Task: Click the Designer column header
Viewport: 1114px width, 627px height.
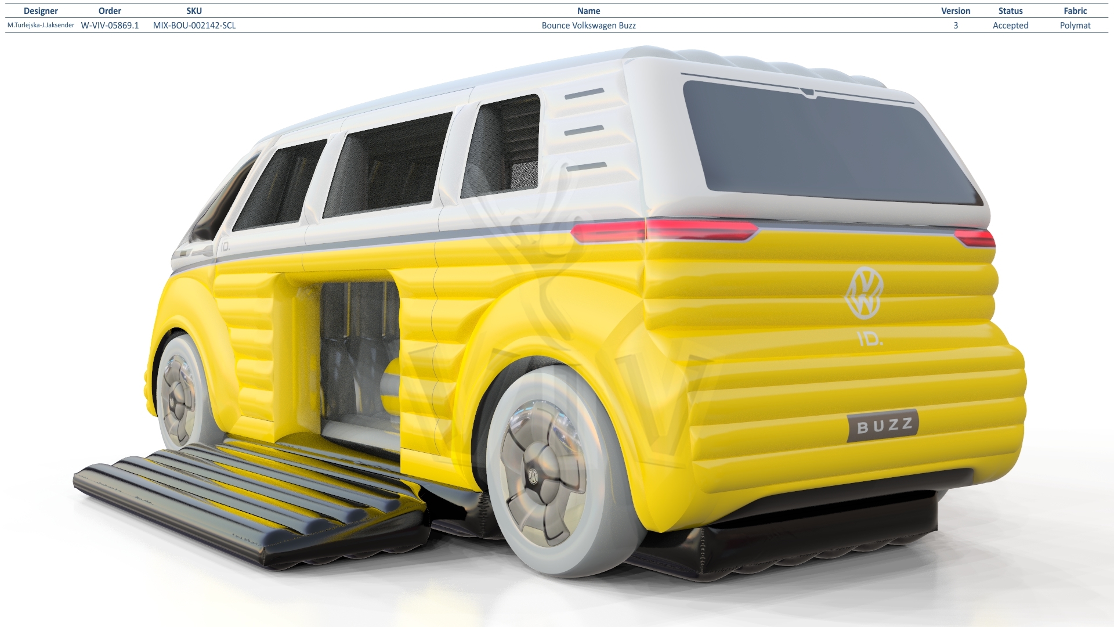Action: click(x=41, y=11)
